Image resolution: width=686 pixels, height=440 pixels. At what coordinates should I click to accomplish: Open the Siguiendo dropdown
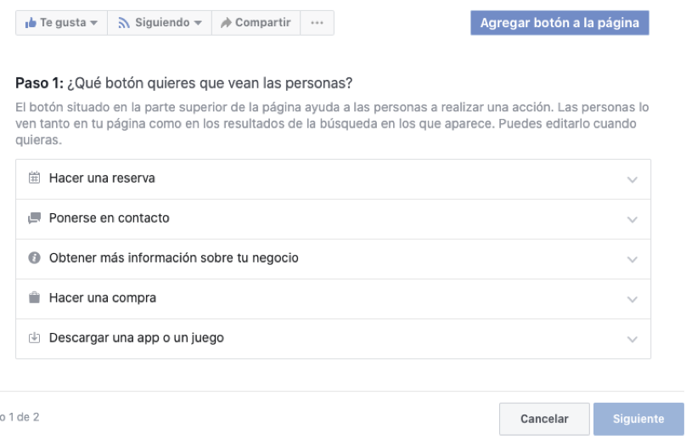tap(197, 22)
